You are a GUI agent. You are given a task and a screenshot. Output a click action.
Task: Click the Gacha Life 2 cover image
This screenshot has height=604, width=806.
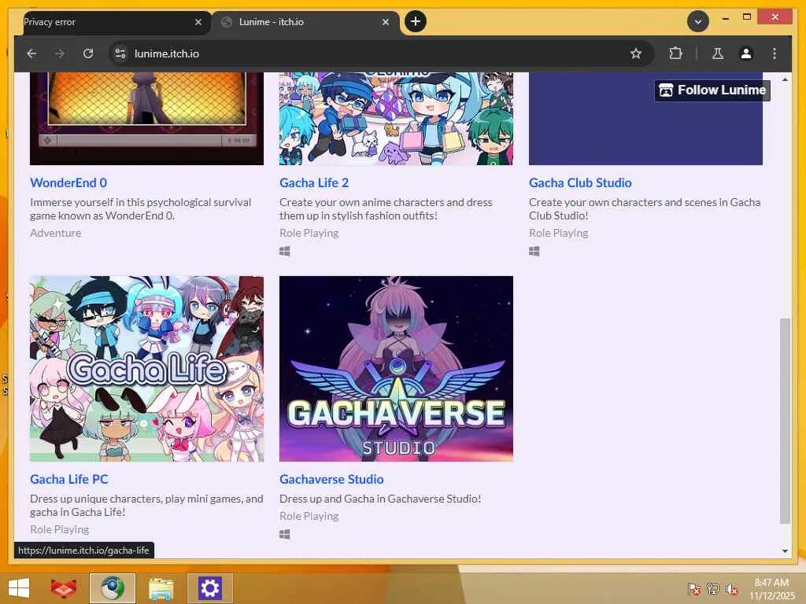tap(396, 119)
